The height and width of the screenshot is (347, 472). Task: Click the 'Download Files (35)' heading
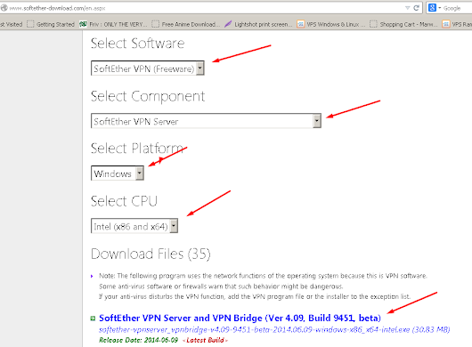[151, 254]
